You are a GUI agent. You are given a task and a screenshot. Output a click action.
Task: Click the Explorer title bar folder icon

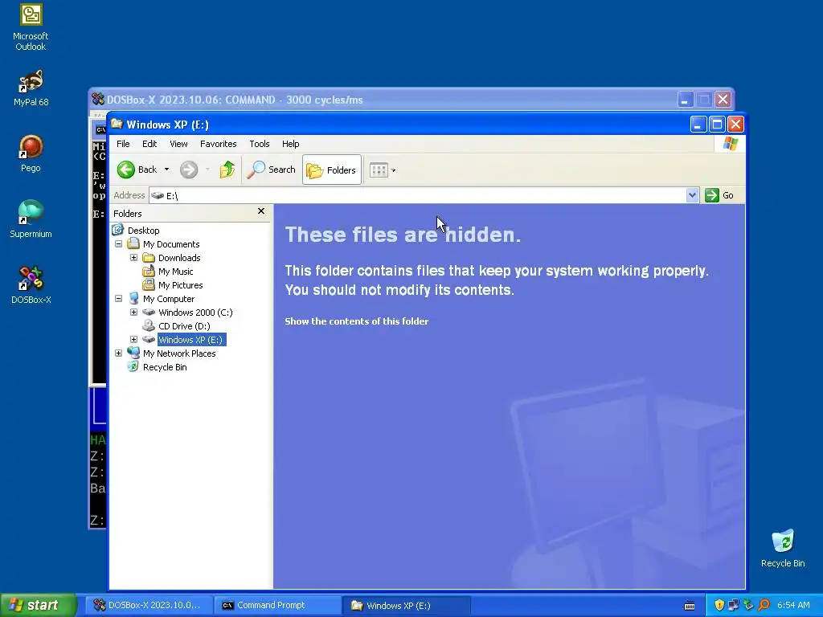117,124
